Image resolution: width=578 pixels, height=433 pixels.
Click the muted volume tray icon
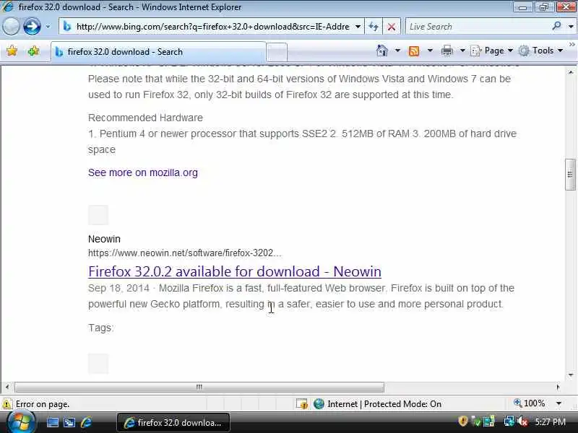tap(522, 421)
